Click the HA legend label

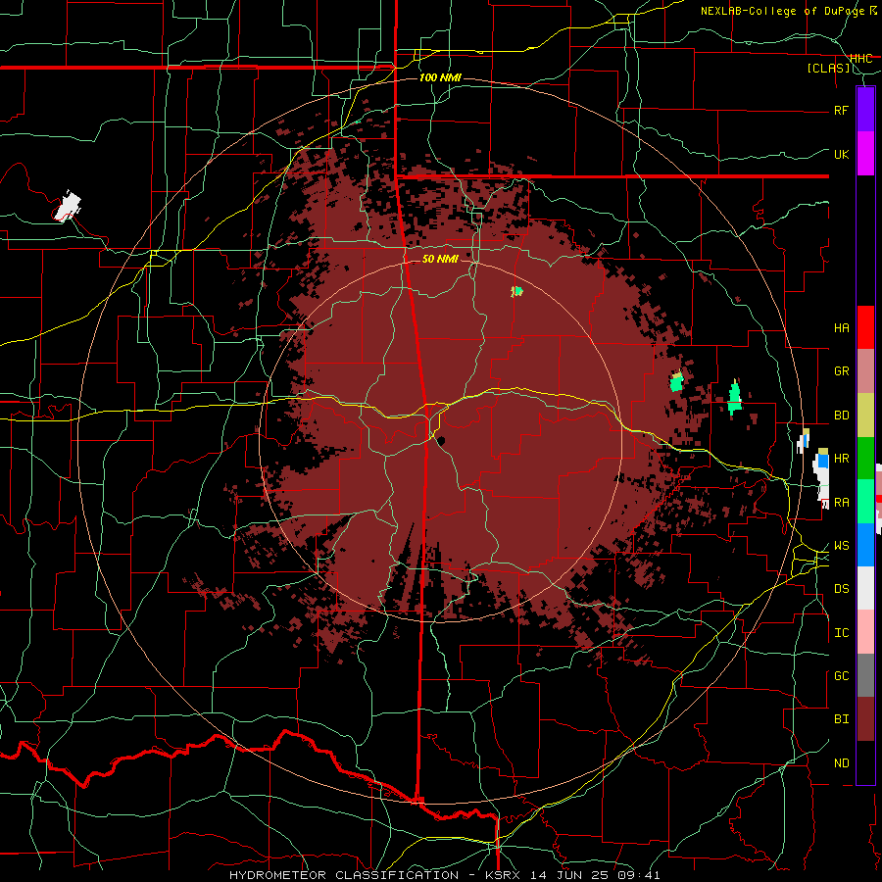[841, 328]
